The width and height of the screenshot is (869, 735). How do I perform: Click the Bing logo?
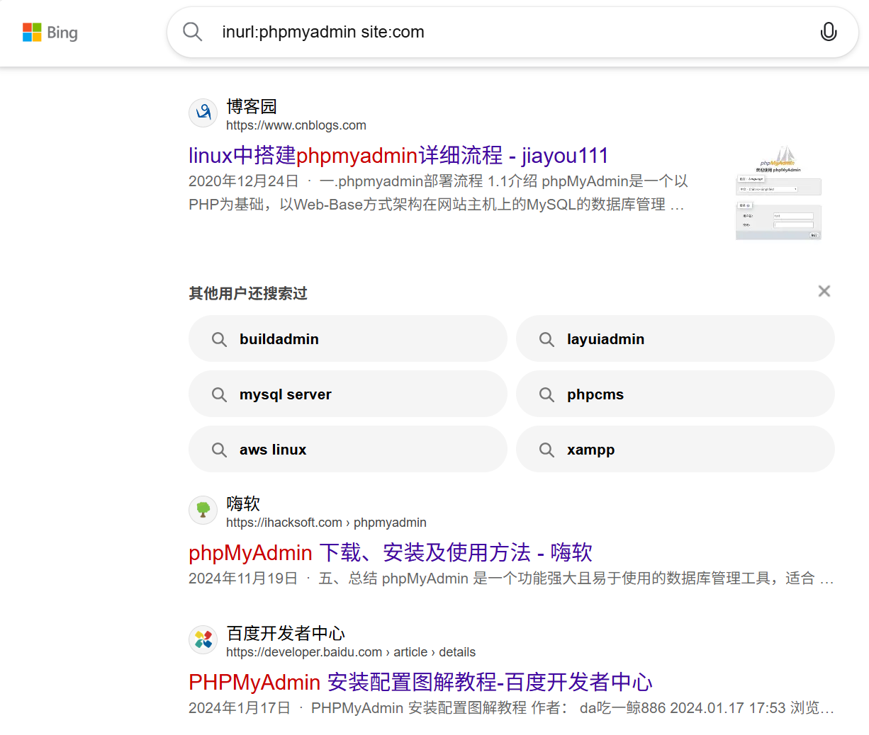50,33
